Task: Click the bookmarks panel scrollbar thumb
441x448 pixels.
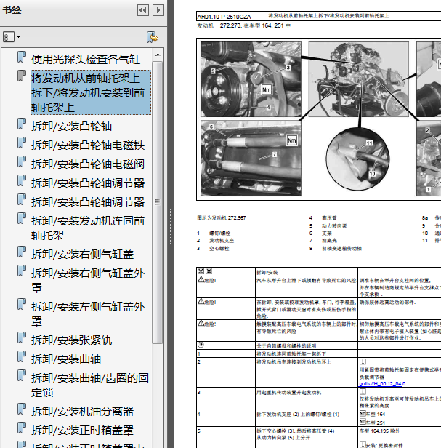Action: (x=157, y=202)
